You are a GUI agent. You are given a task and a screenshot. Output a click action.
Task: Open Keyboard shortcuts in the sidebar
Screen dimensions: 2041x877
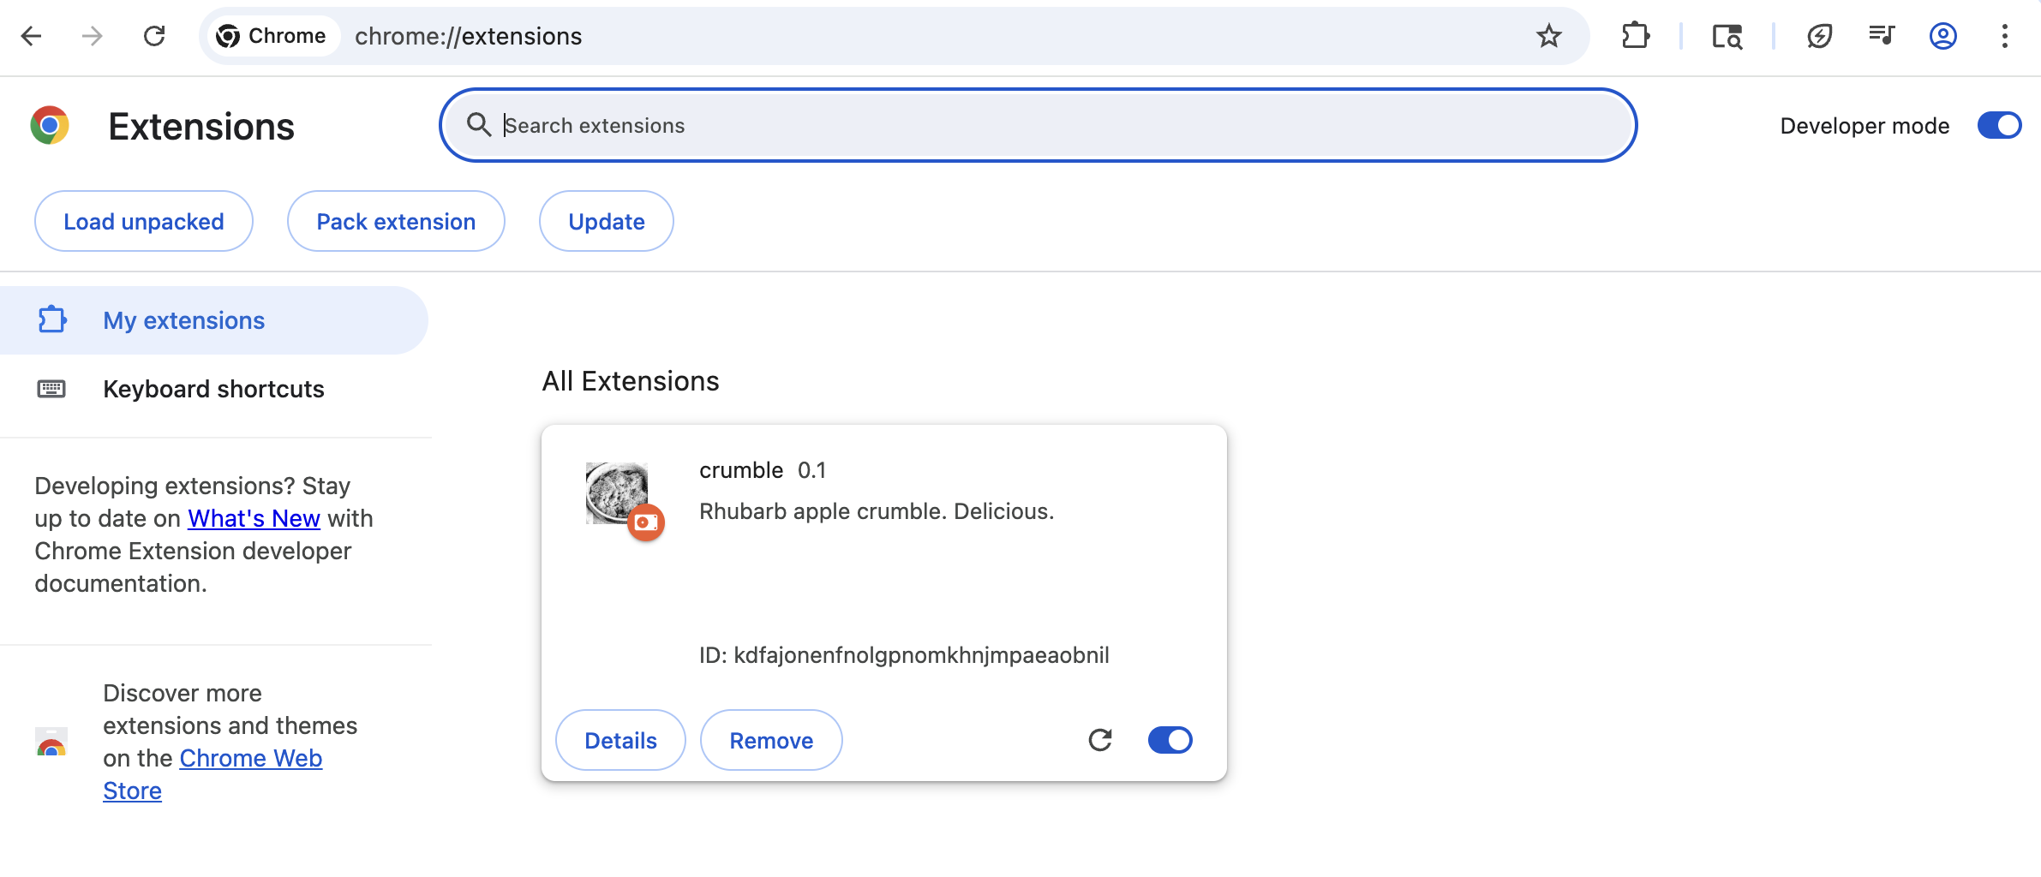(x=213, y=389)
